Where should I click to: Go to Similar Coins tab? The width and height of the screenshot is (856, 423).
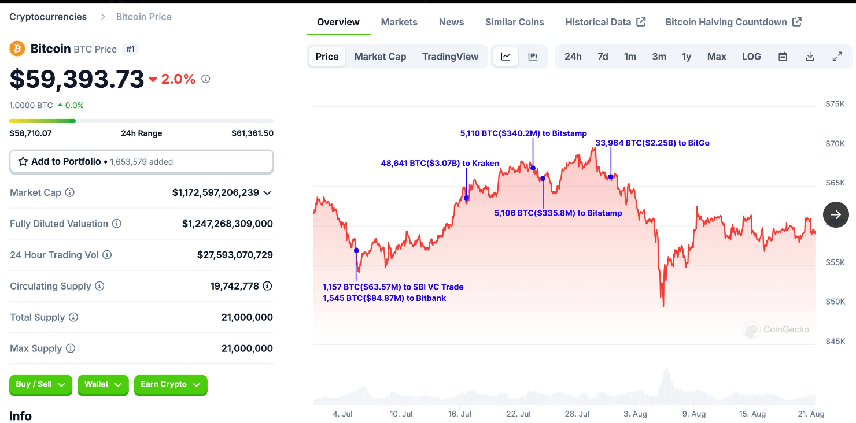pos(514,22)
